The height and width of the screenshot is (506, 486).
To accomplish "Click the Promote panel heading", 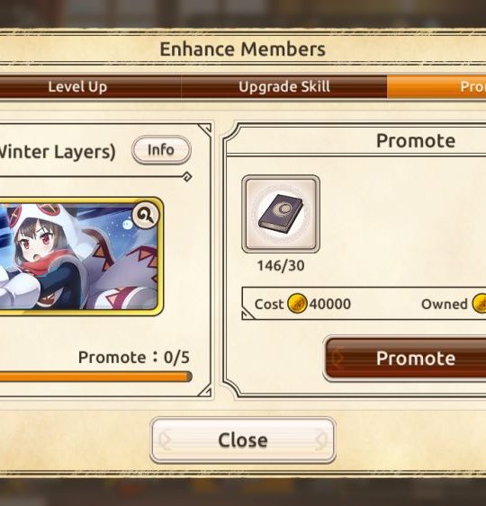I will pos(416,141).
